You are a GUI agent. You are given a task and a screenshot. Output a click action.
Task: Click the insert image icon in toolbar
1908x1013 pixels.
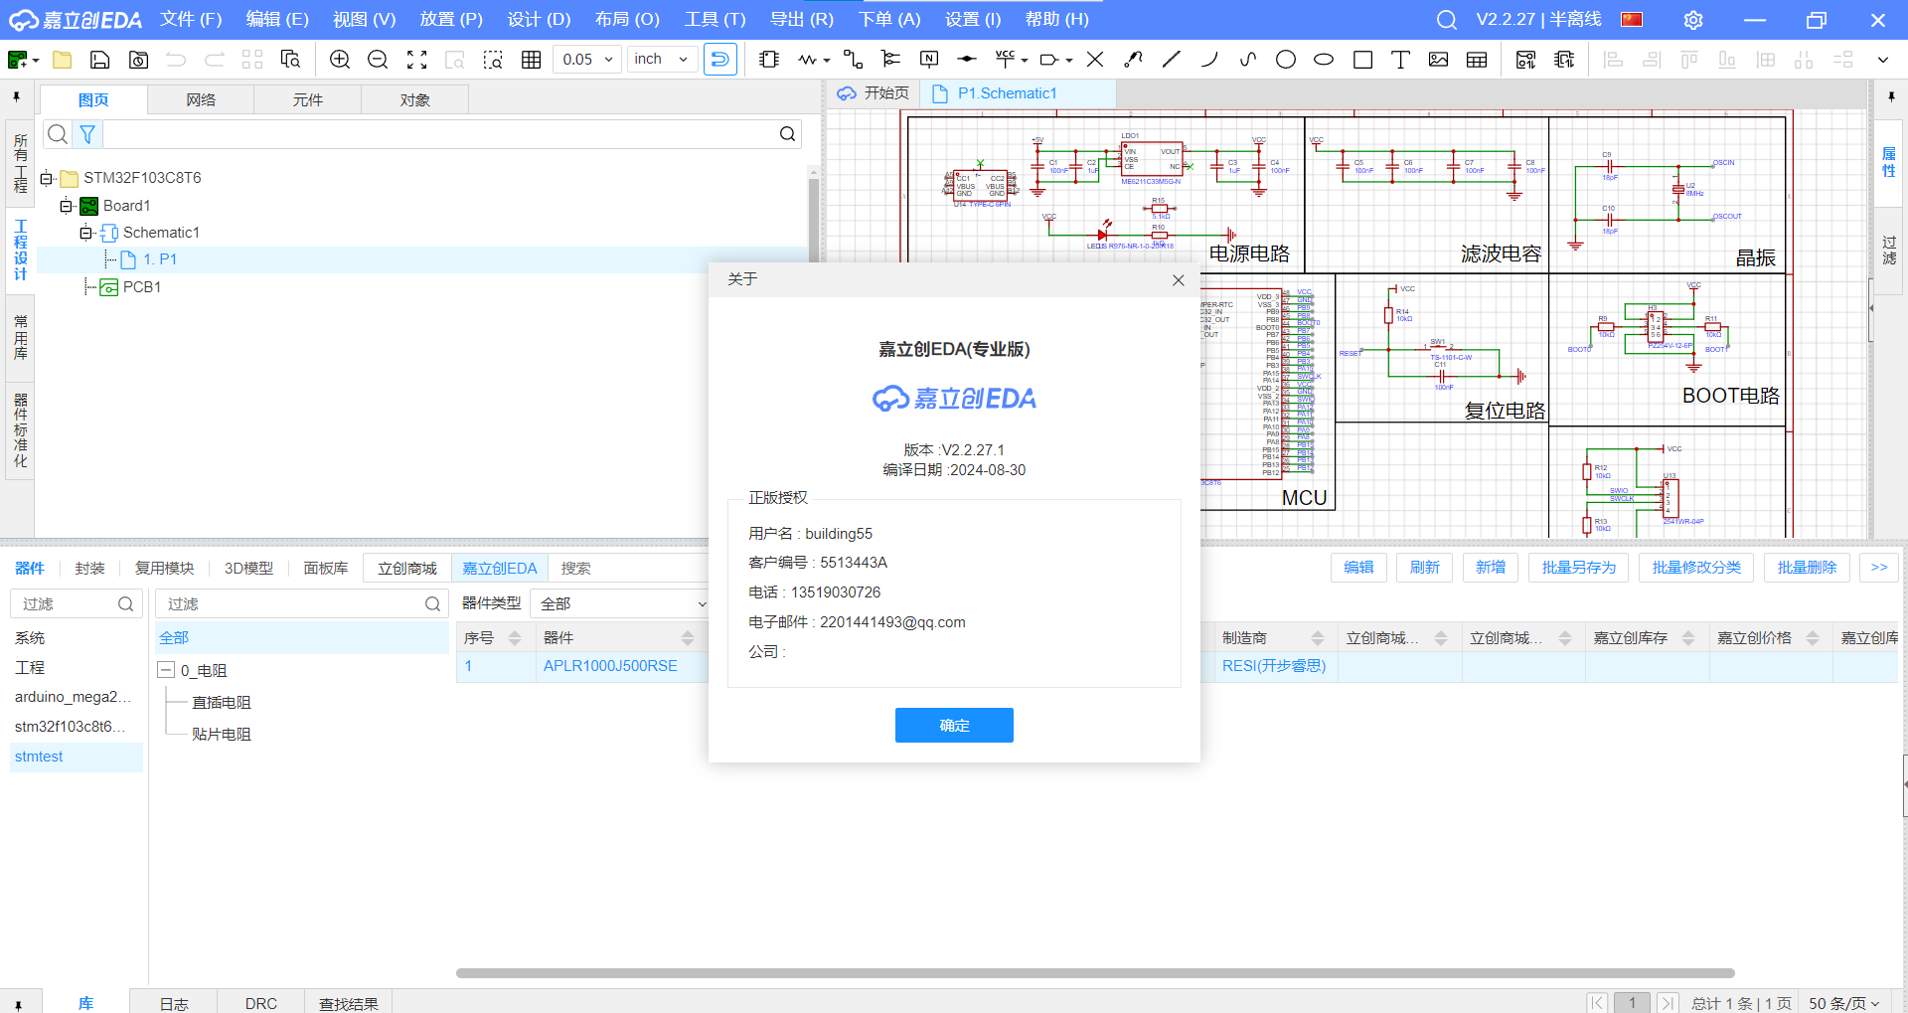tap(1438, 60)
